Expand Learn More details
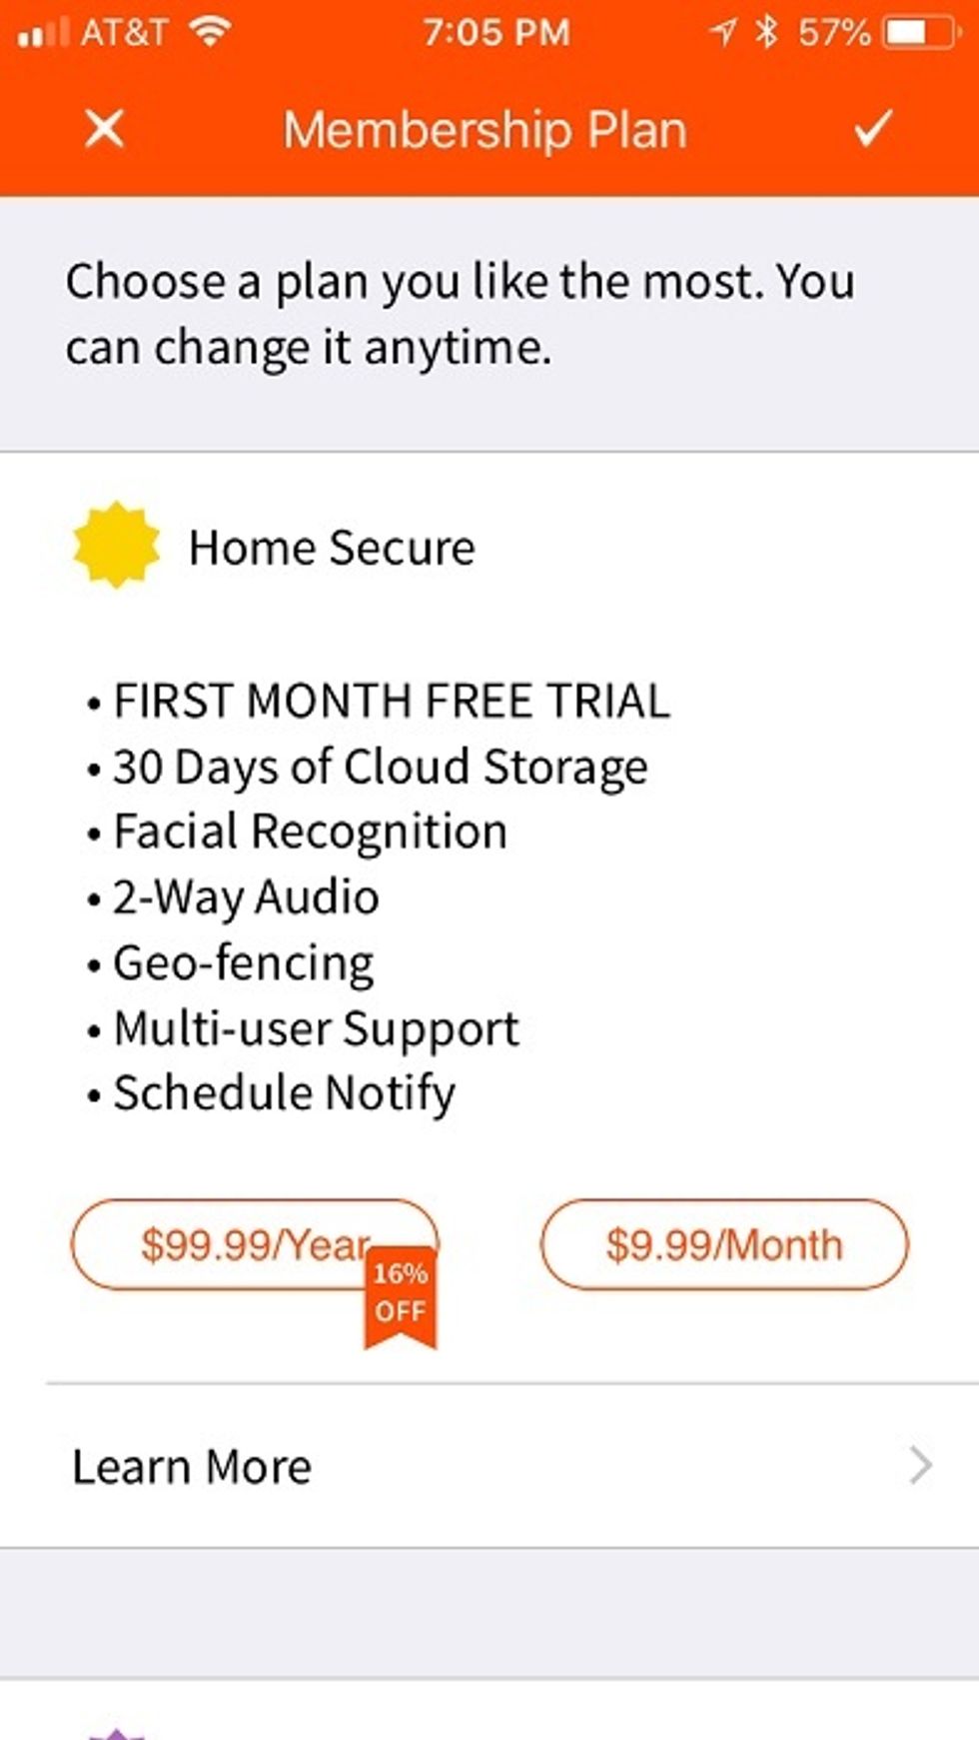This screenshot has width=979, height=1740. pos(192,1466)
